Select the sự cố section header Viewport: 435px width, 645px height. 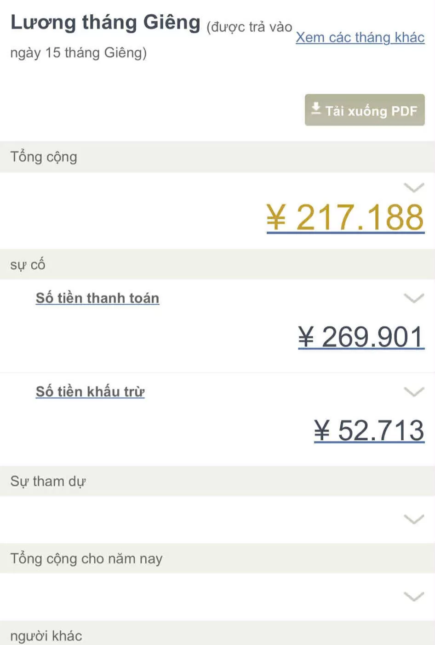click(x=28, y=265)
